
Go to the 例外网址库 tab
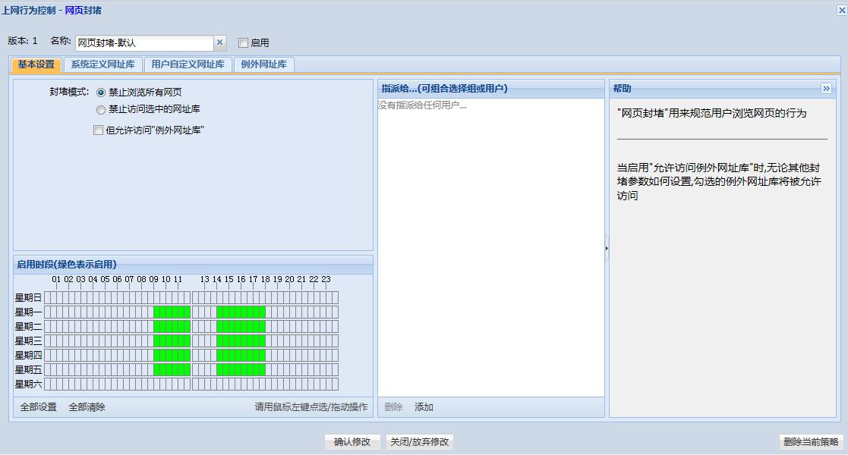(x=263, y=64)
